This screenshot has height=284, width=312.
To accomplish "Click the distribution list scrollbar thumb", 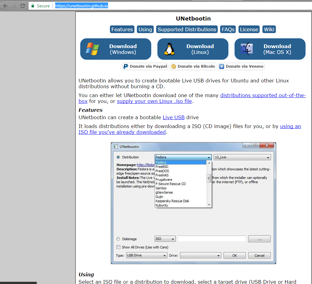I will click(x=209, y=178).
